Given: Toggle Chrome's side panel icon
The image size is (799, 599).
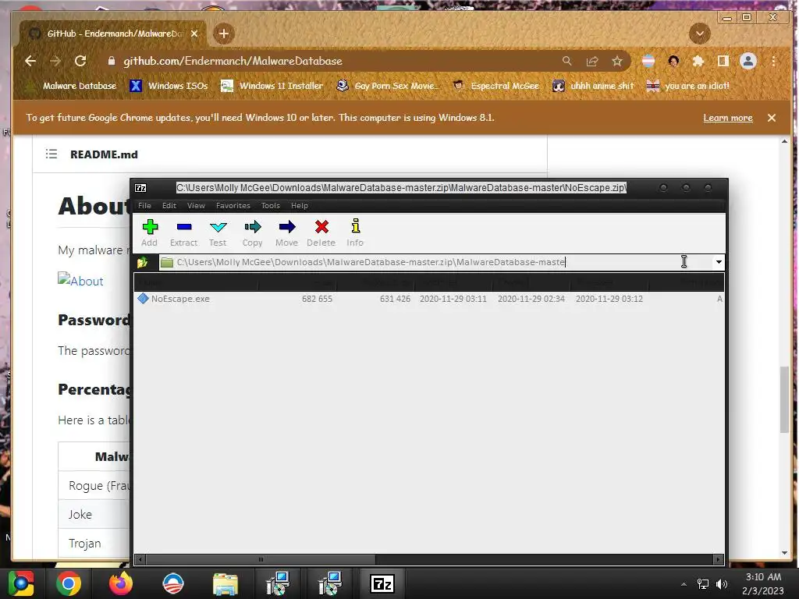Looking at the screenshot, I should coord(723,61).
